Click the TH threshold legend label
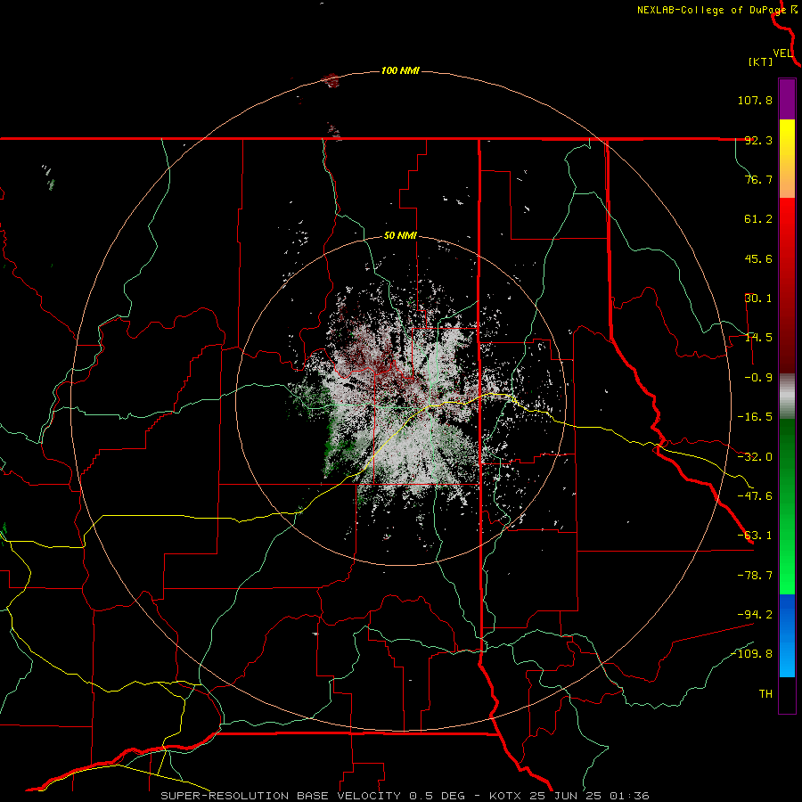The width and height of the screenshot is (802, 802). 765,694
